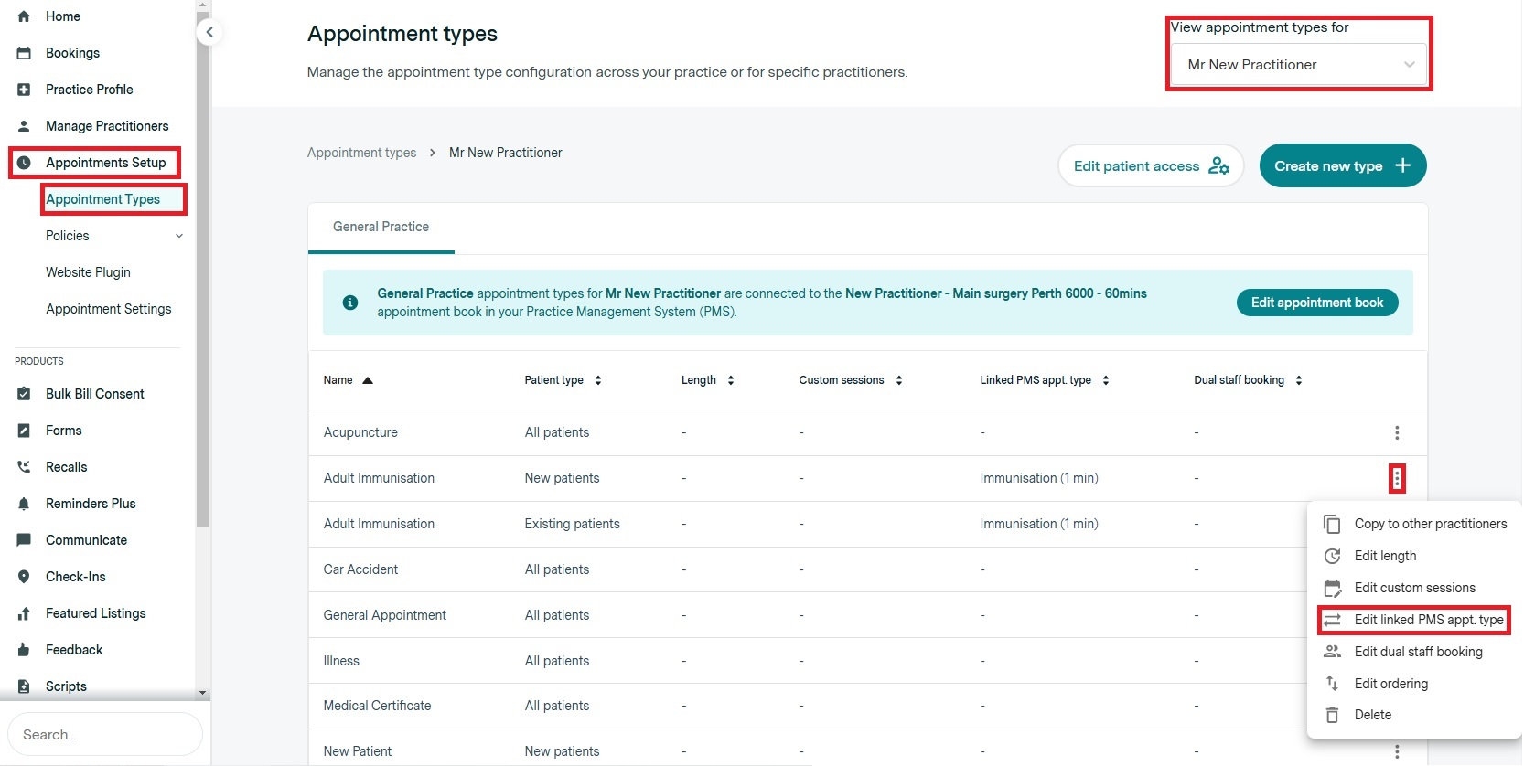Click the Feedback thumbs-up icon
The image size is (1524, 766).
tap(24, 650)
